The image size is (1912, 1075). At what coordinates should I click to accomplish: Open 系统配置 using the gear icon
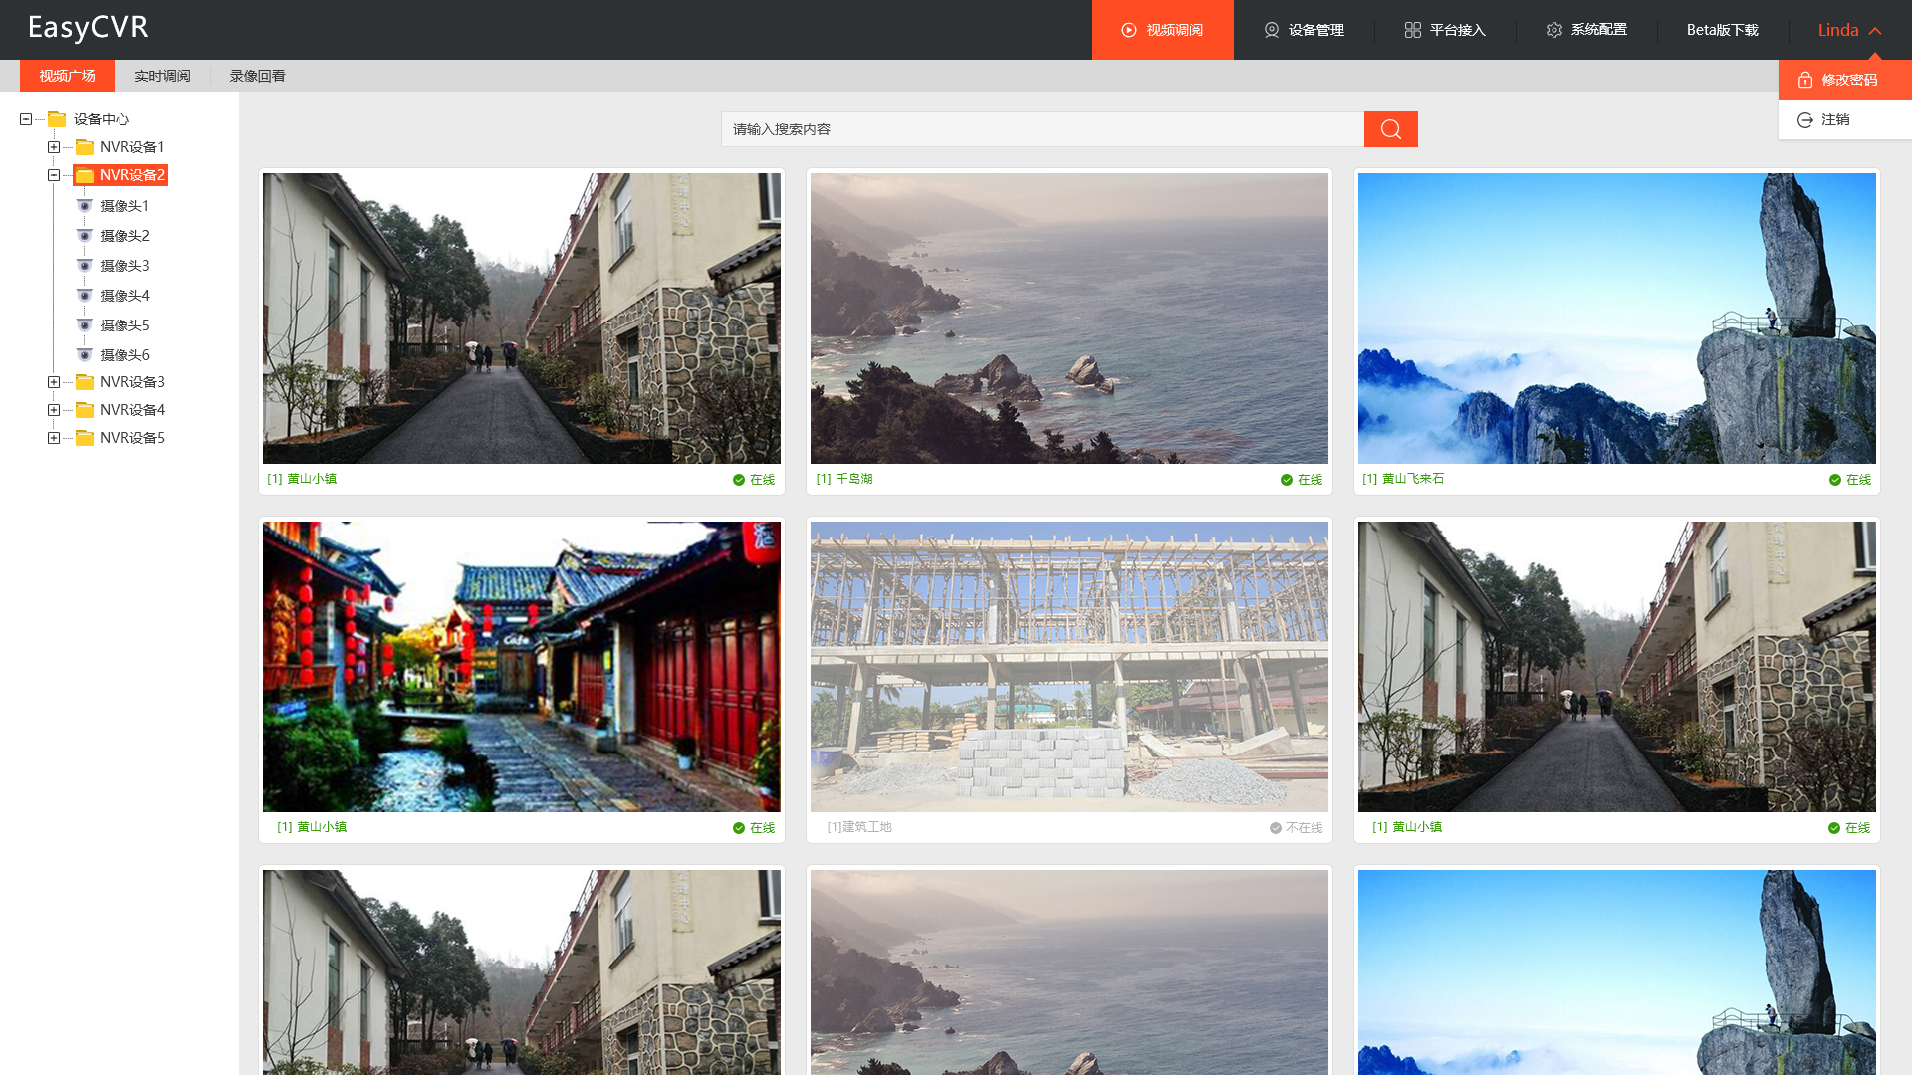[1554, 30]
